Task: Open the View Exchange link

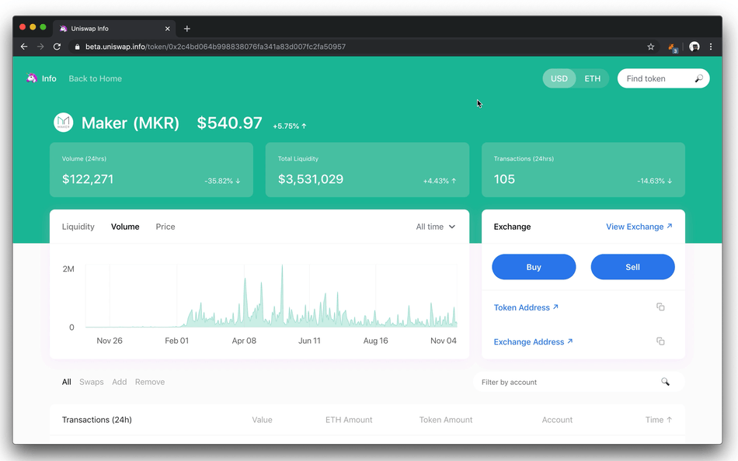Action: [x=639, y=227]
